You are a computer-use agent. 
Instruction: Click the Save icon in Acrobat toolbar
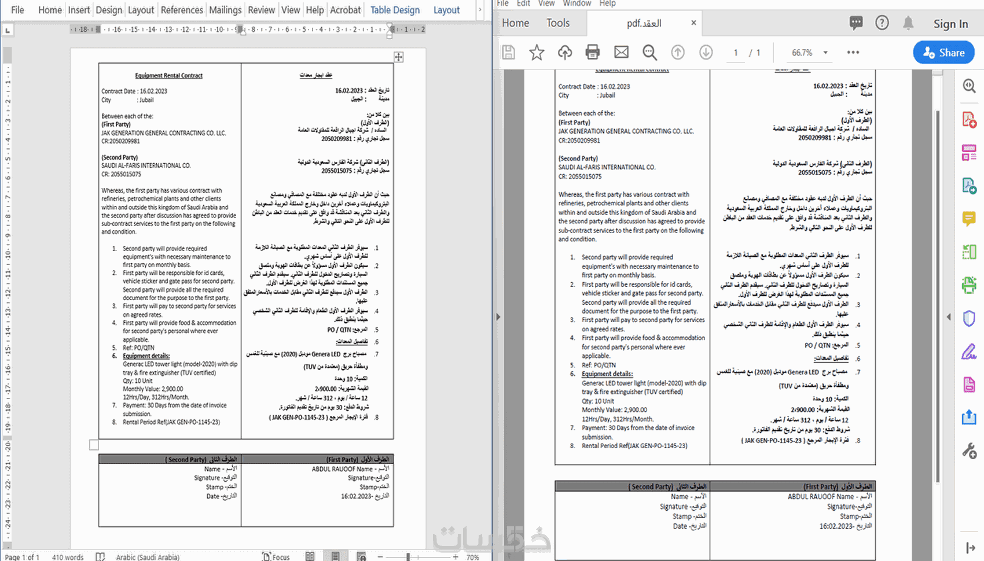(x=509, y=53)
